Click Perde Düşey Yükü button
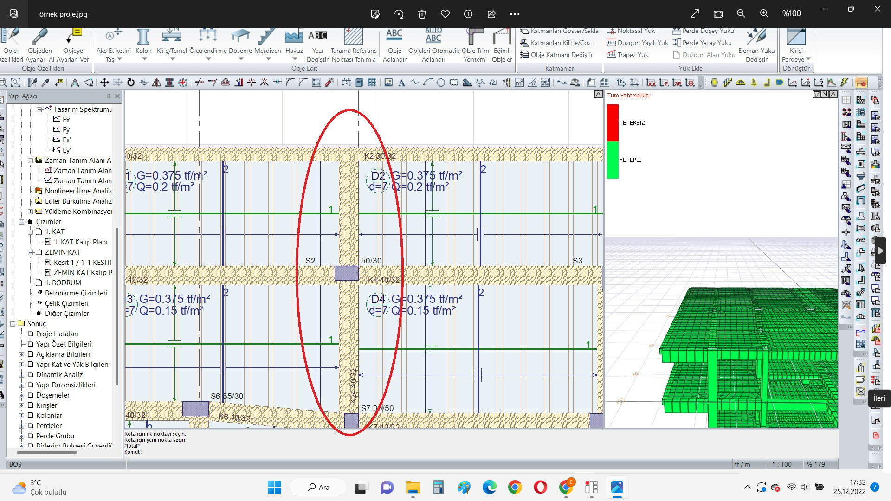Viewport: 891px width, 501px height. coord(703,31)
